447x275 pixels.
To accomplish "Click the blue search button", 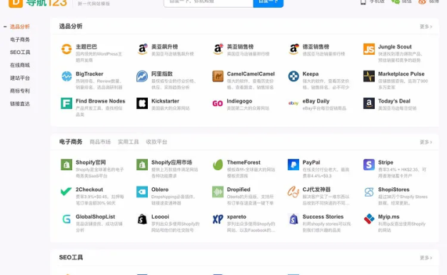I will point(268,3).
